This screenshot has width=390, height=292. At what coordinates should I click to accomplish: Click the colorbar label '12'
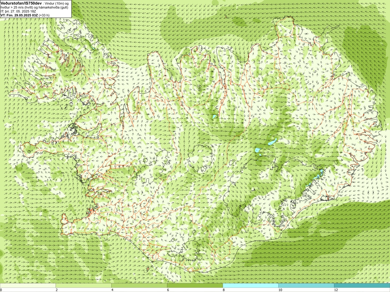(336, 290)
